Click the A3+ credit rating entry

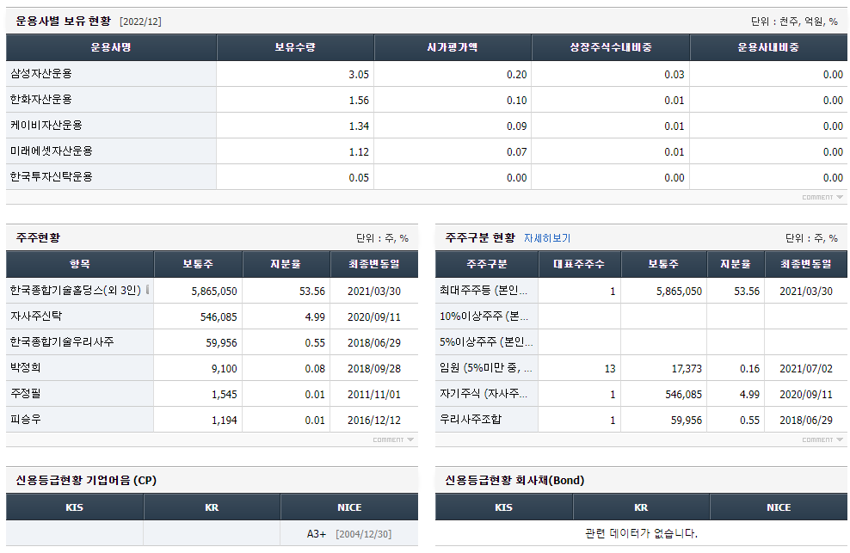point(316,533)
